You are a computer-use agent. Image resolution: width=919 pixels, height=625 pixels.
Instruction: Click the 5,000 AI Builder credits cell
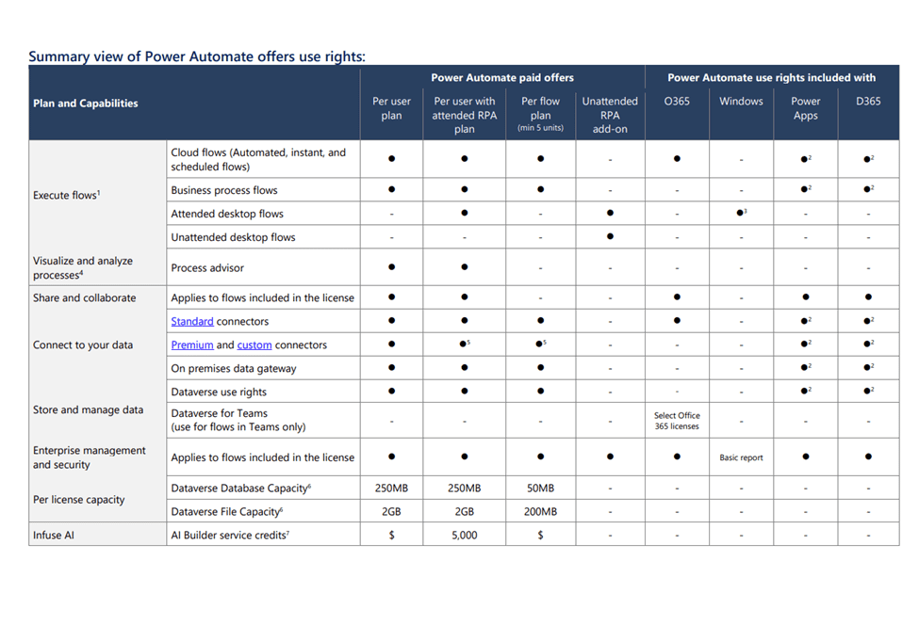(464, 535)
